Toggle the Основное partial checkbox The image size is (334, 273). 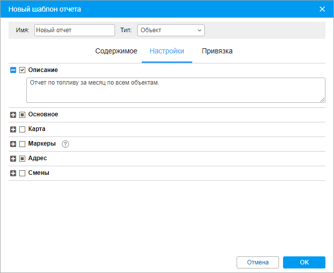click(x=22, y=115)
